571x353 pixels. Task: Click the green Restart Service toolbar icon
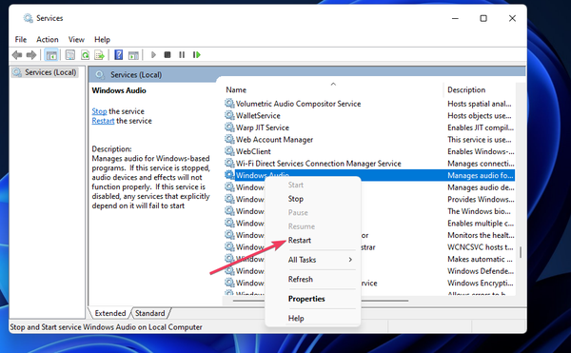tap(197, 55)
